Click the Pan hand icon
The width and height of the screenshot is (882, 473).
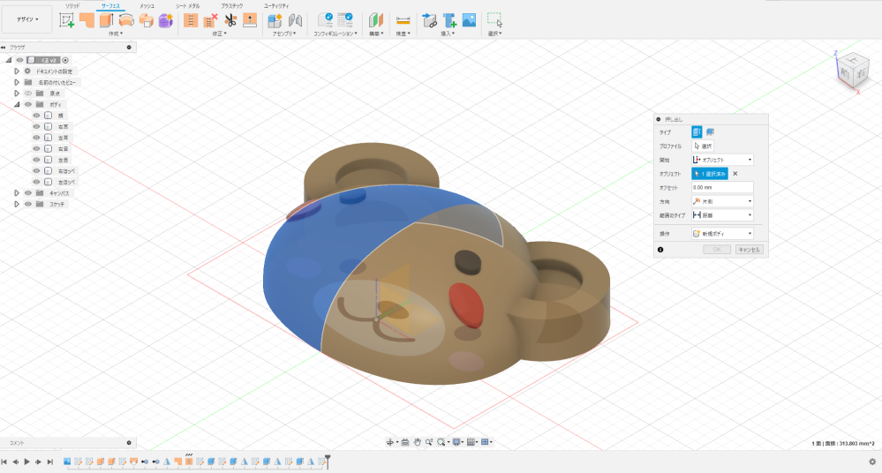pyautogui.click(x=418, y=442)
